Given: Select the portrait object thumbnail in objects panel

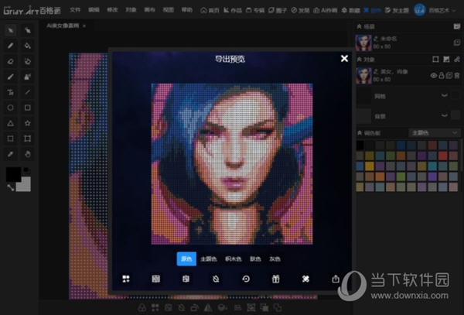Looking at the screenshot, I should [363, 76].
